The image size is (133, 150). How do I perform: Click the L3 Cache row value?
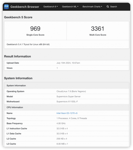(x=62, y=144)
